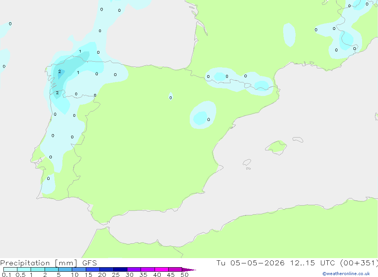
Task: Click the legend label '0.5'
Action: [x=20, y=275]
